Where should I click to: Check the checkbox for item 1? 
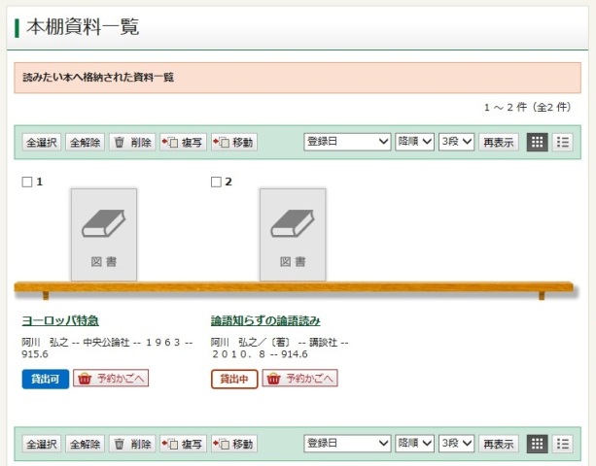pos(27,182)
